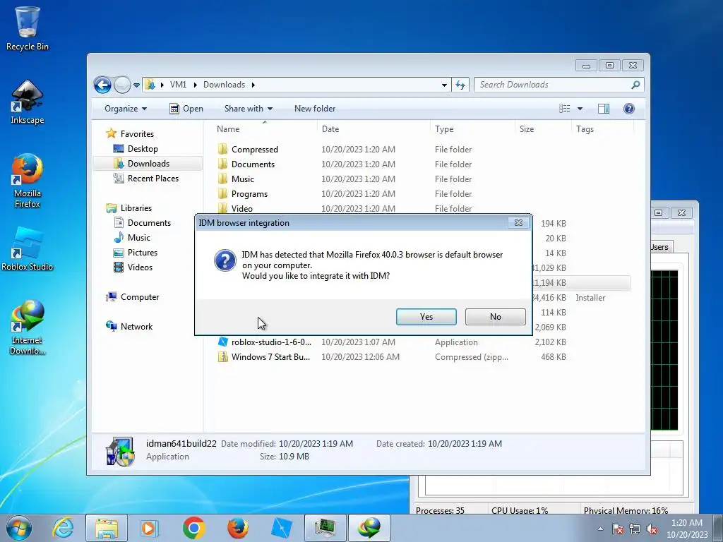Select the Programs folder
This screenshot has width=723, height=542.
pyautogui.click(x=249, y=193)
